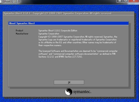The image size is (139, 102).
Task: Click the Licensed Software and Documentation paragraph
Action: (78, 54)
